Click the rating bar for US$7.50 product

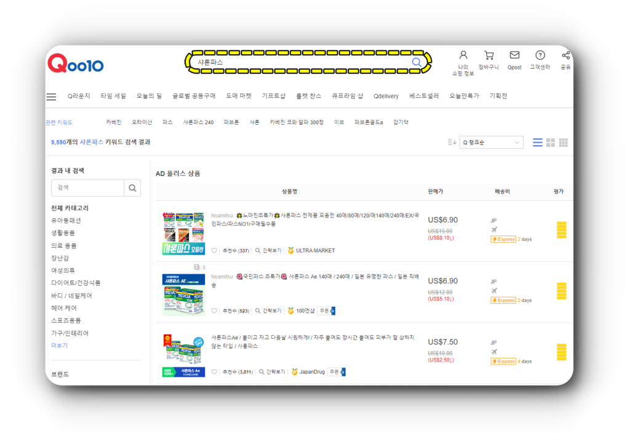coord(561,352)
